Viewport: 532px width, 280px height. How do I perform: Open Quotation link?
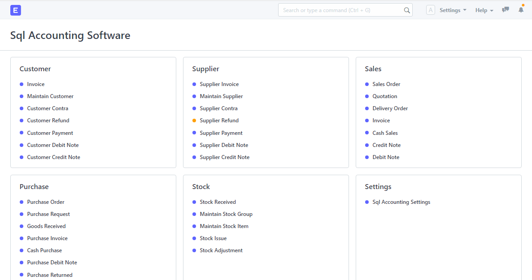(385, 96)
